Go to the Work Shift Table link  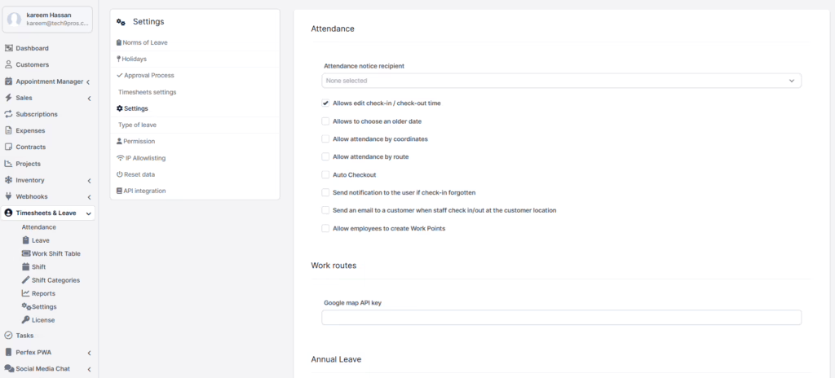point(56,254)
